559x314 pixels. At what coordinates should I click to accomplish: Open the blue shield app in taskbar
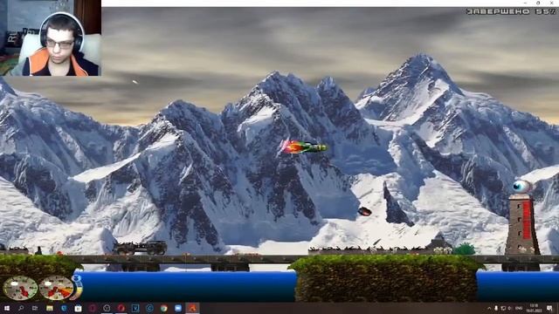(64, 308)
